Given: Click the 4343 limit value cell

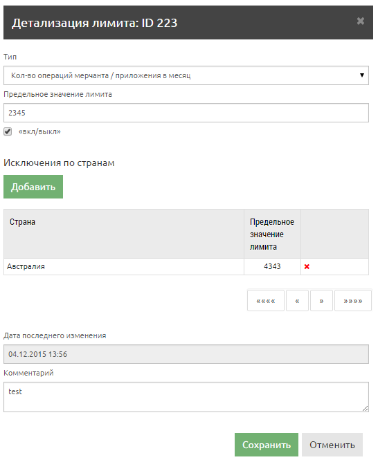Looking at the screenshot, I should click(272, 267).
